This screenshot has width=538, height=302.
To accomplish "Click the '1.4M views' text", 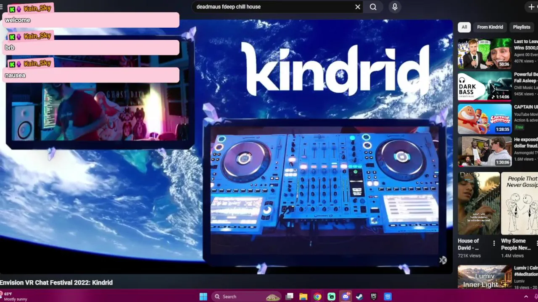I will click(512, 255).
